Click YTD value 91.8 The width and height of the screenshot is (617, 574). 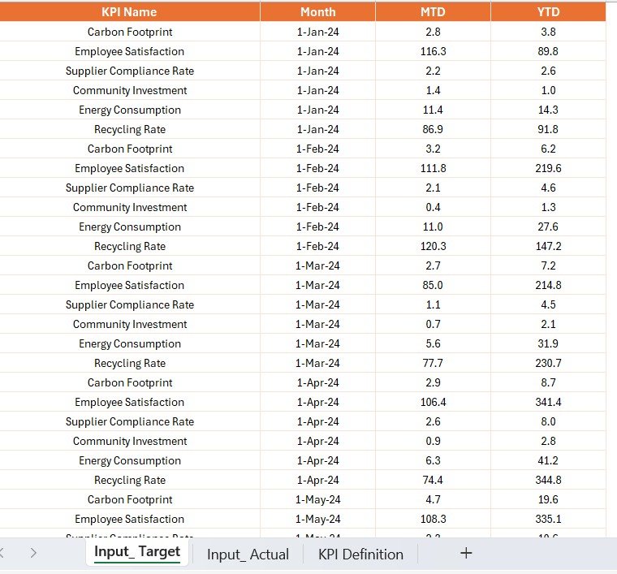pyautogui.click(x=548, y=129)
